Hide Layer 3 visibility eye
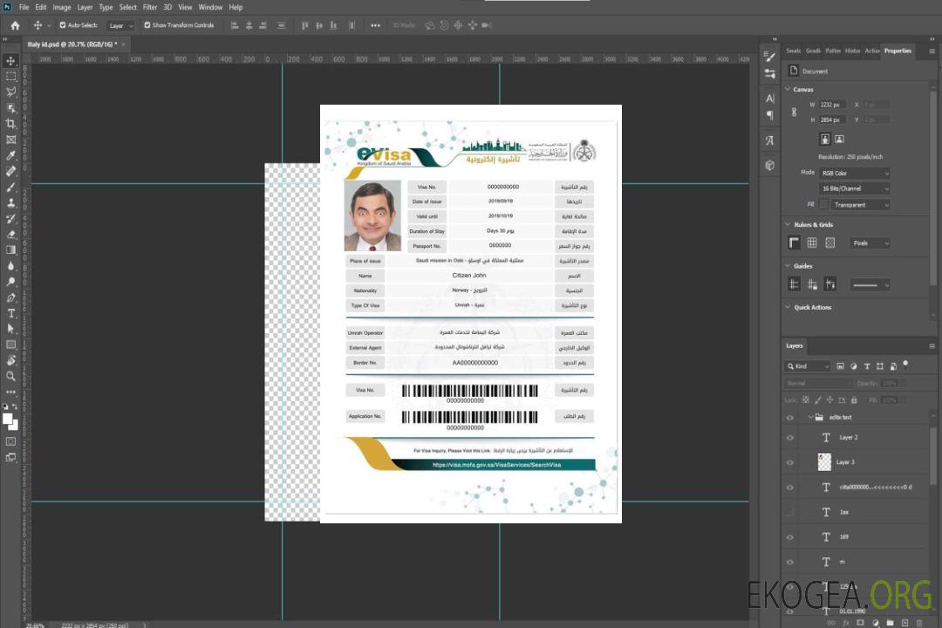942x628 pixels. pyautogui.click(x=790, y=463)
